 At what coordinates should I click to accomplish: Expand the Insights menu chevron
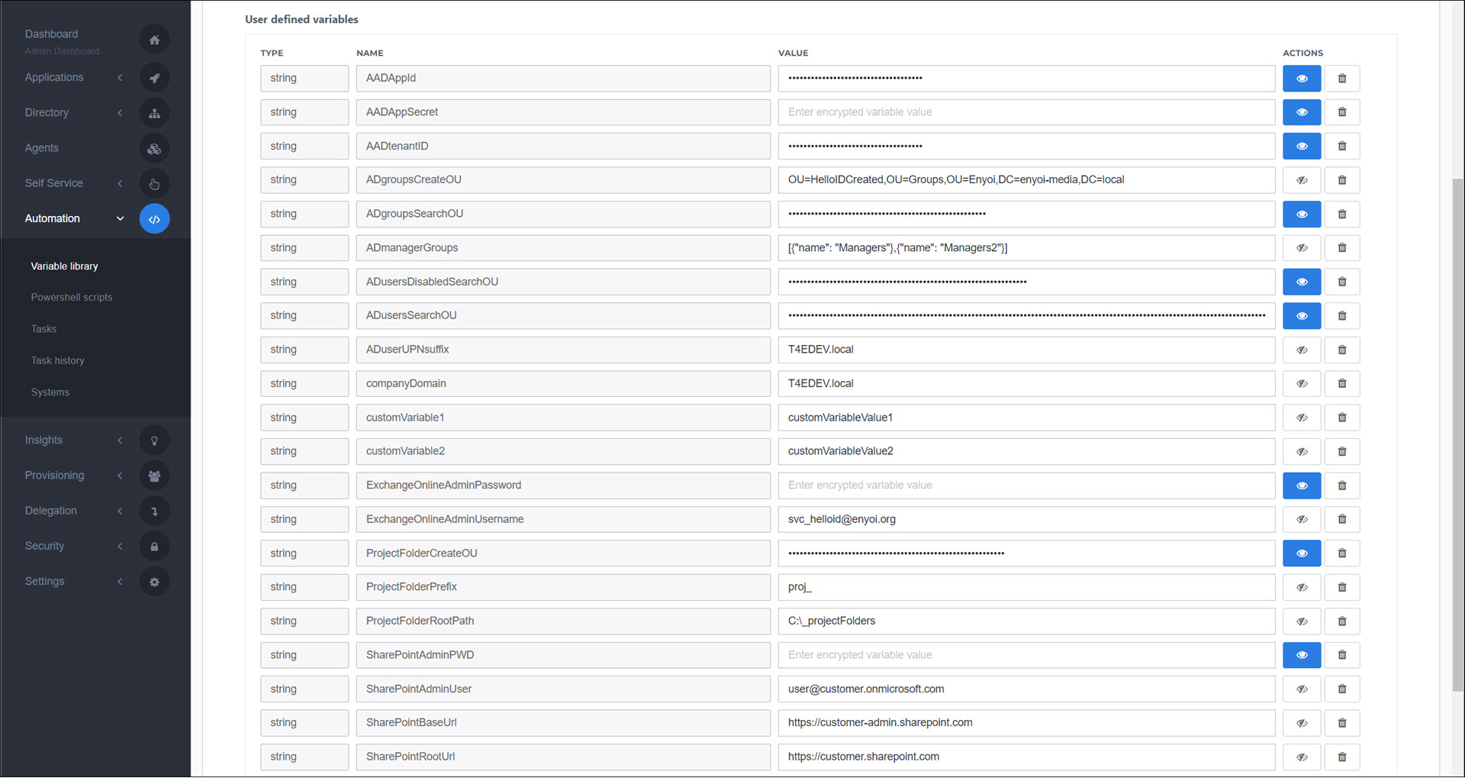(x=120, y=441)
